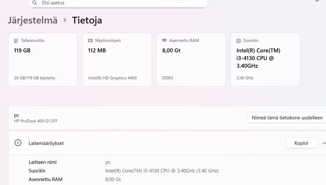Click the info icon beside Laitemääritykset
This screenshot has height=185, width=326.
click(x=18, y=143)
